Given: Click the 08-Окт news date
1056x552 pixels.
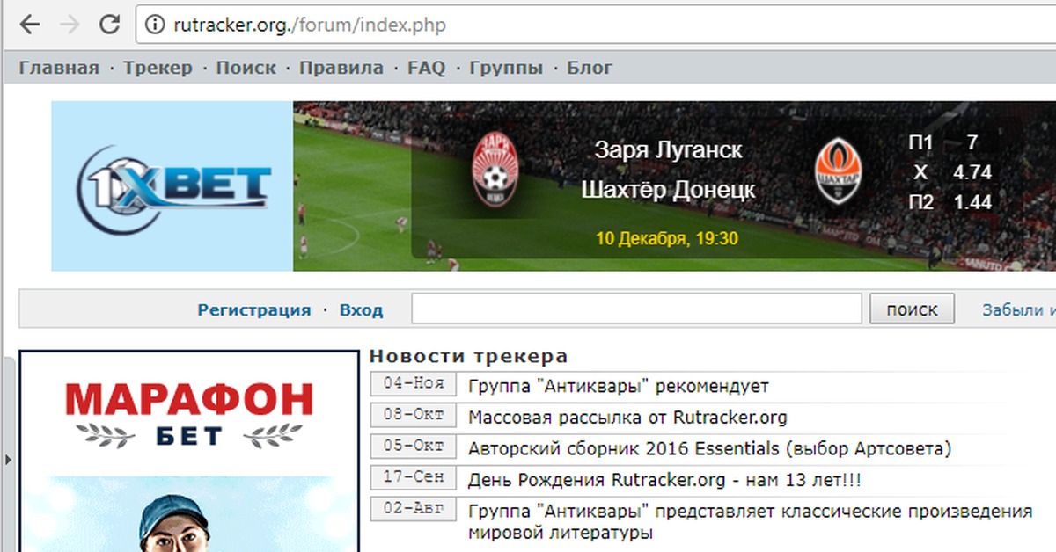Looking at the screenshot, I should tap(414, 416).
